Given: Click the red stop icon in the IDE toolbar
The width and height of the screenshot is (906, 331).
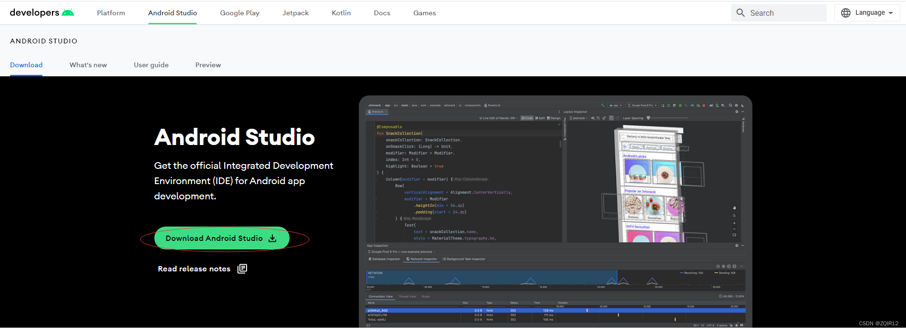Looking at the screenshot, I should 703,105.
